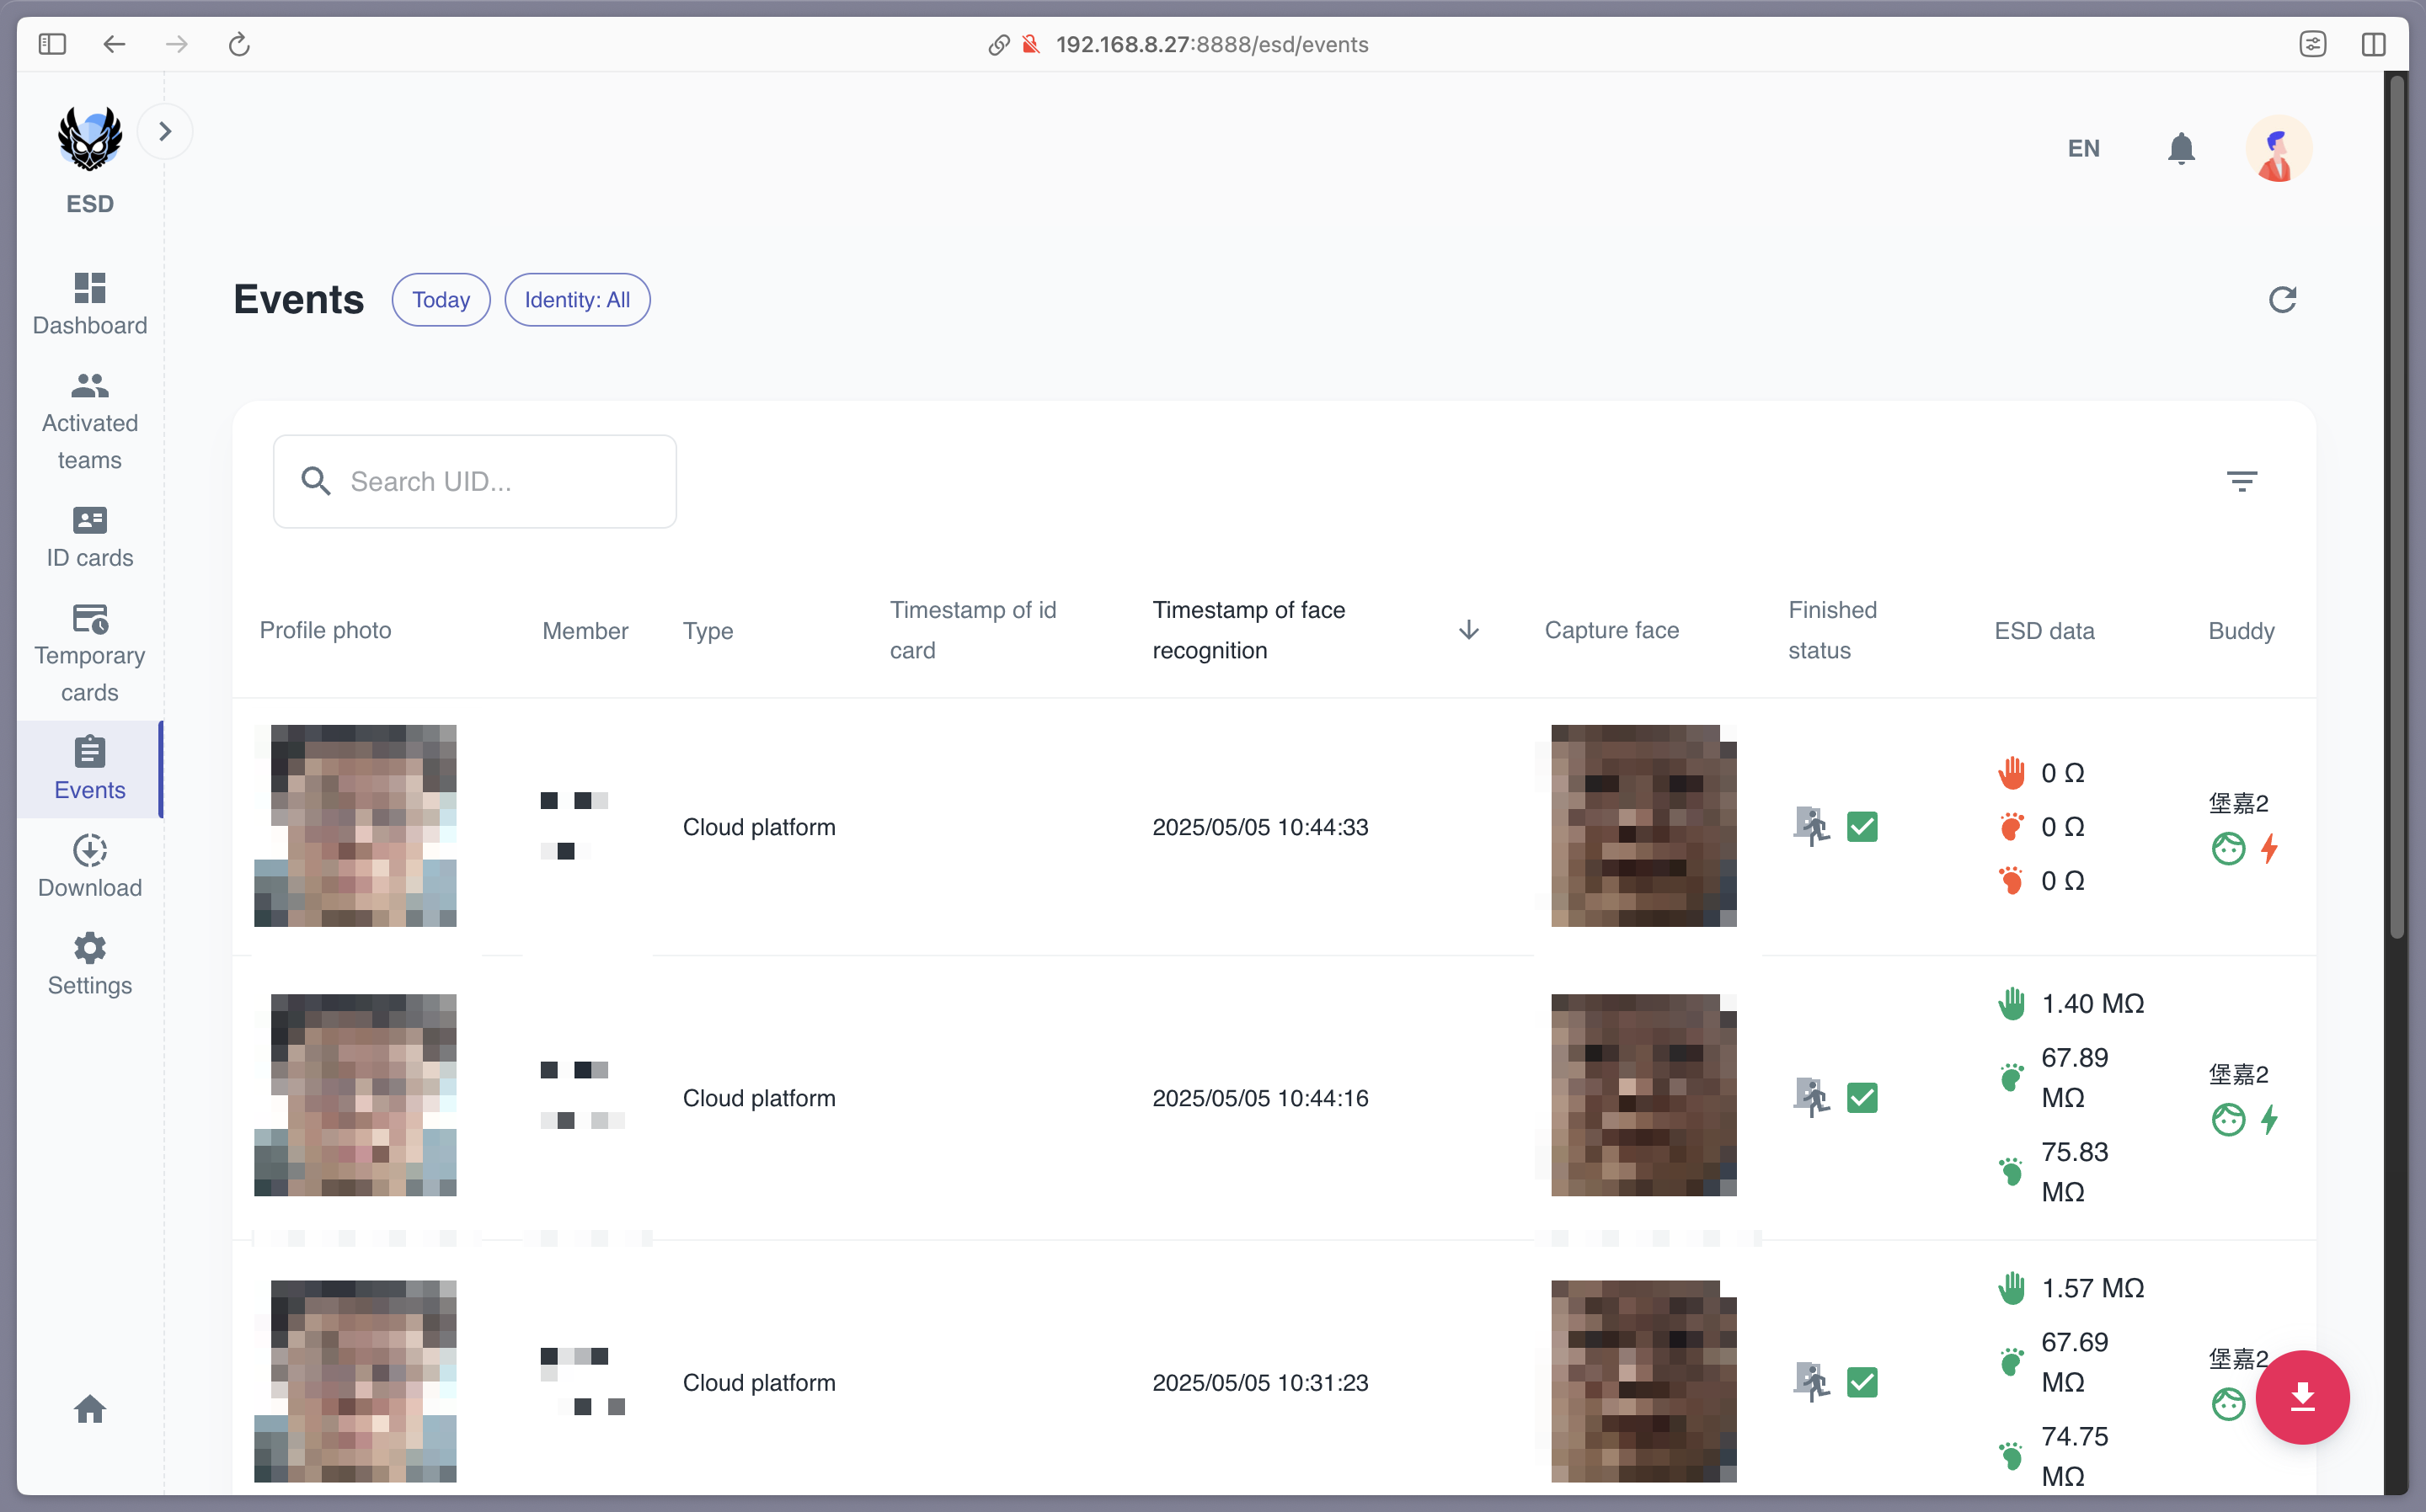Image resolution: width=2426 pixels, height=1512 pixels.
Task: Open Dashboard in the sidebar
Action: point(90,304)
